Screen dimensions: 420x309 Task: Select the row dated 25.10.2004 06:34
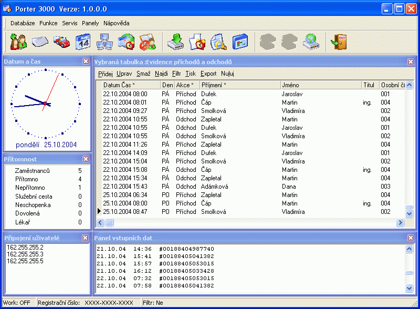254,195
